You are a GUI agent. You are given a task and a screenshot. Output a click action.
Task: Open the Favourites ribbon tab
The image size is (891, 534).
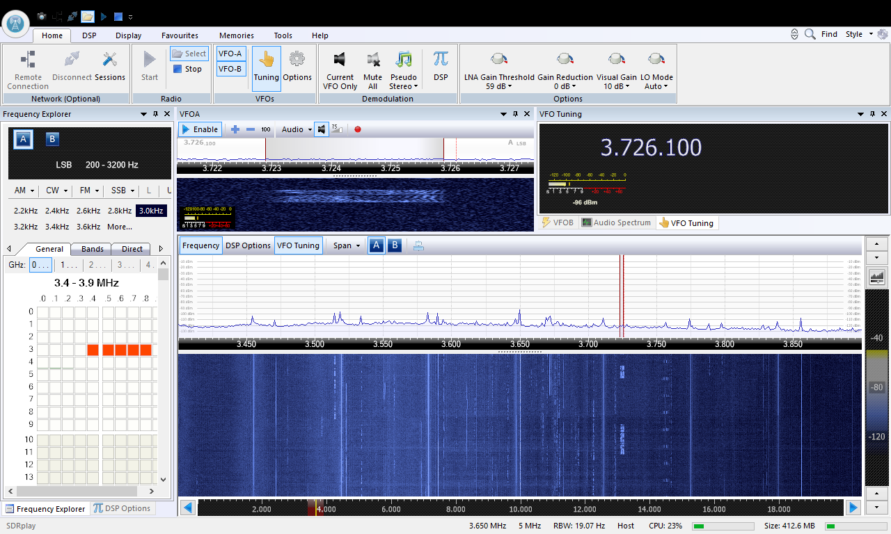[x=180, y=35]
